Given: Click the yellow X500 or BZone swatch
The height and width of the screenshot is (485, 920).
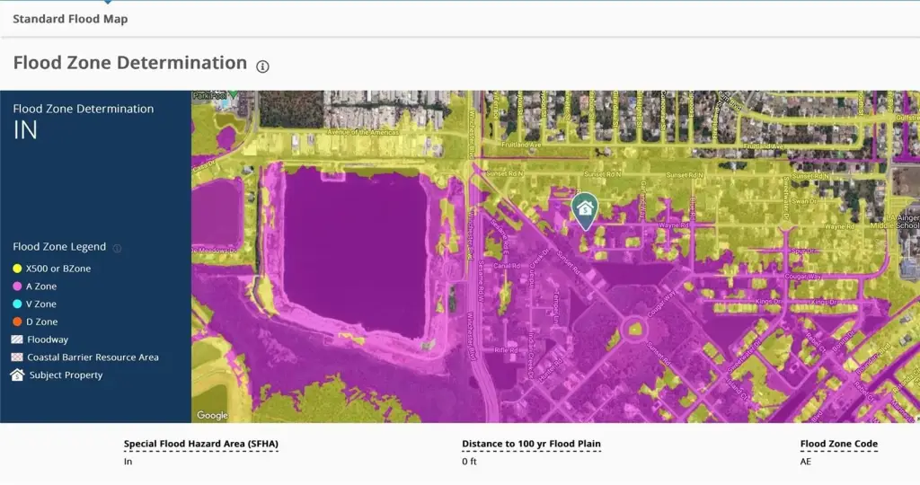Looking at the screenshot, I should click(17, 269).
